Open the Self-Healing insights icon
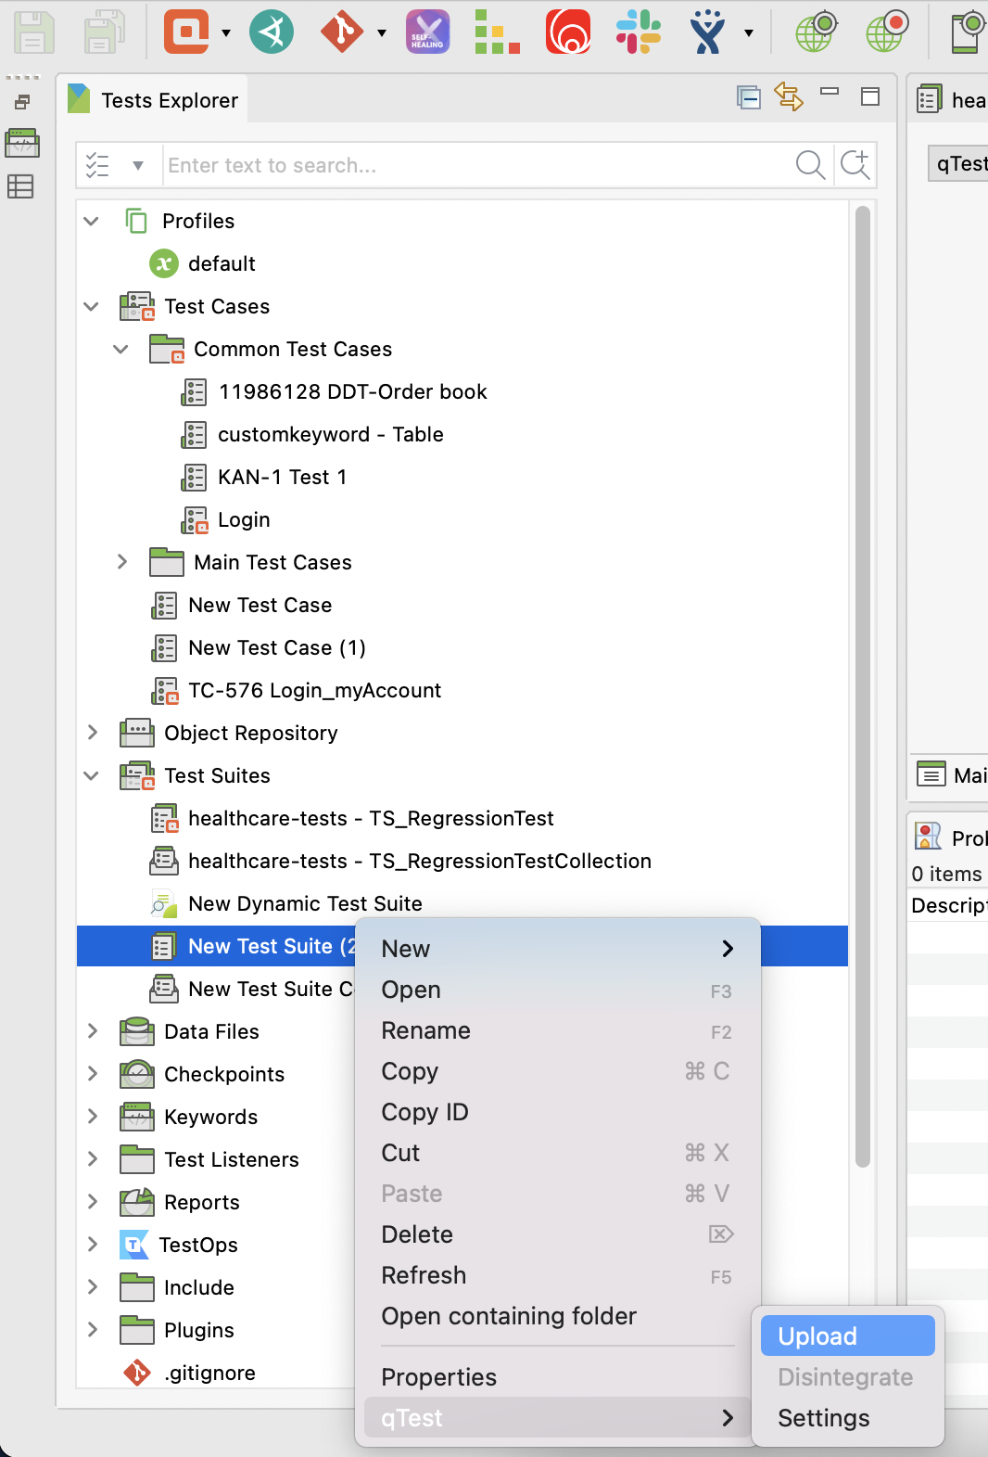 [x=427, y=32]
